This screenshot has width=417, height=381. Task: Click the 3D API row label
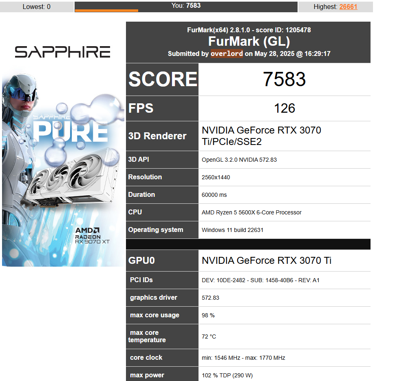tap(139, 159)
